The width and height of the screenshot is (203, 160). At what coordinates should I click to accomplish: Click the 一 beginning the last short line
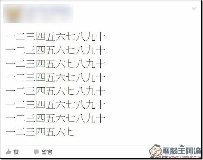[x=10, y=132]
